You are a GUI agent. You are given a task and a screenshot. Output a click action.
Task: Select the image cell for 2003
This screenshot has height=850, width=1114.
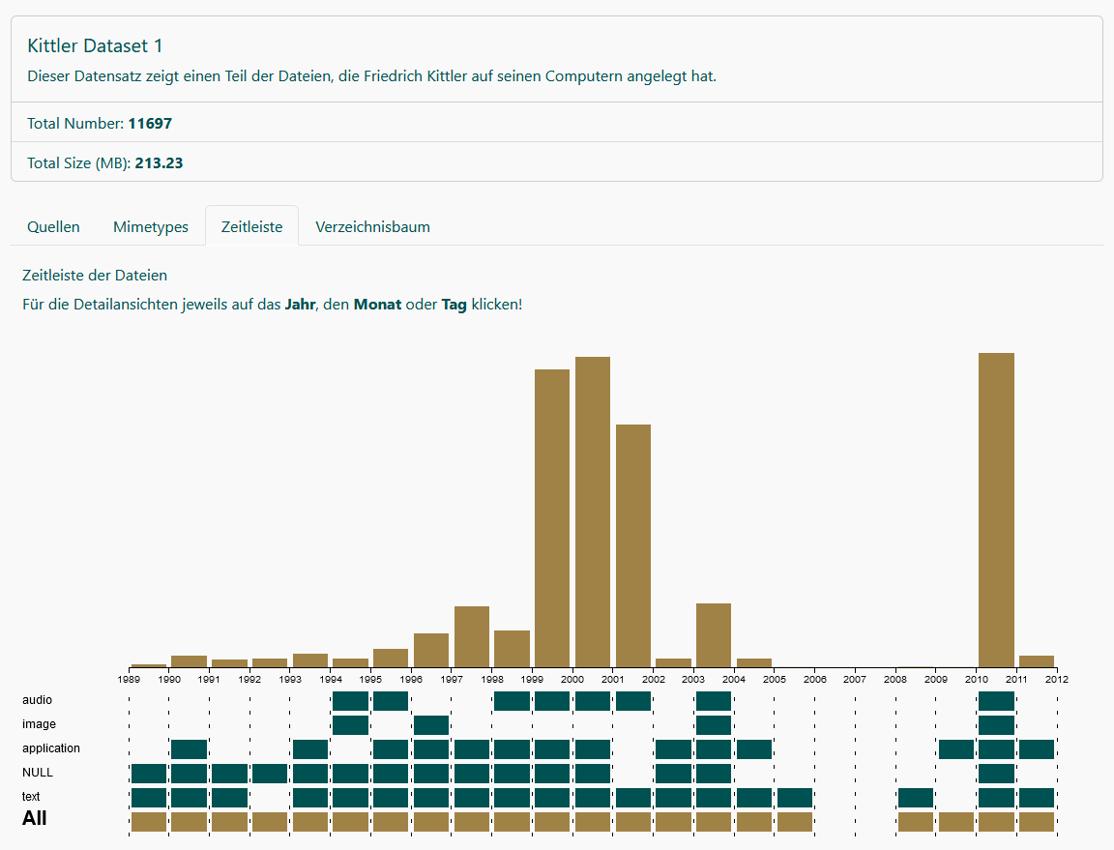pyautogui.click(x=714, y=725)
